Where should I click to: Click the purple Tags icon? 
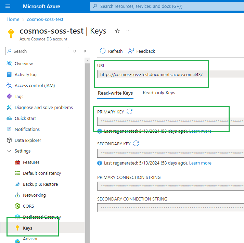tap(9, 96)
